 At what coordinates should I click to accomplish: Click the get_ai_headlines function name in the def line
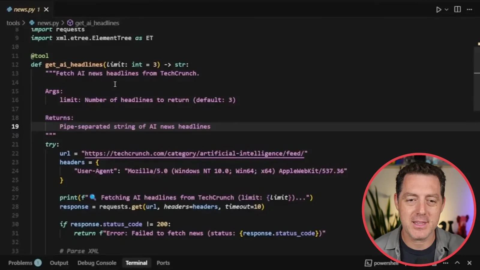tap(74, 64)
